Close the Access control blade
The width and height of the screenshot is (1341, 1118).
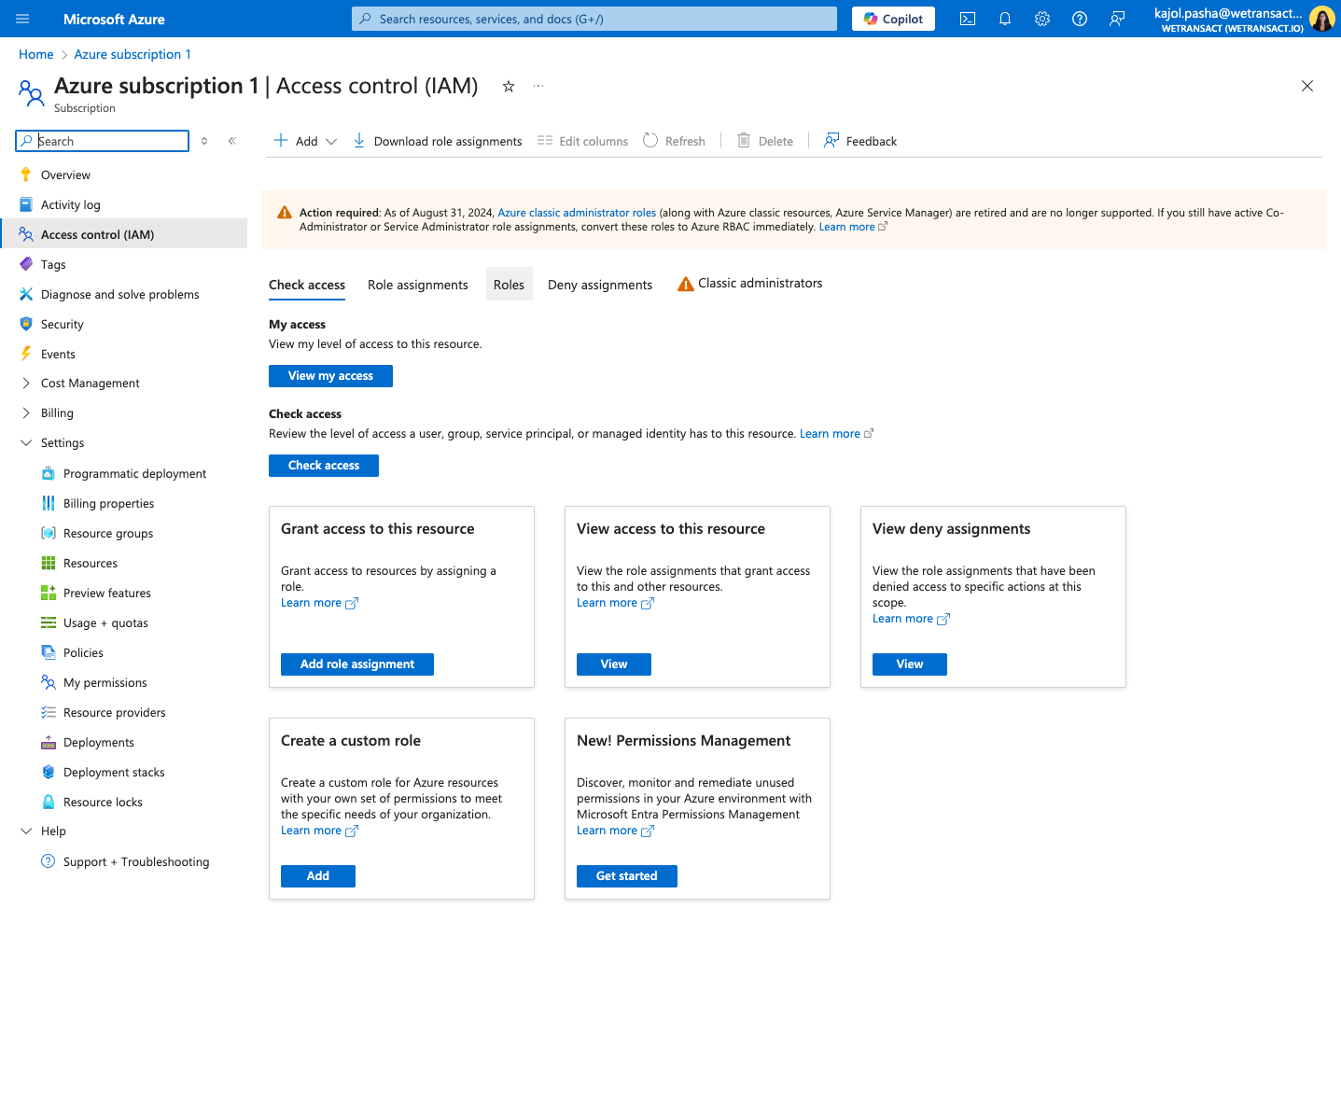[1307, 86]
